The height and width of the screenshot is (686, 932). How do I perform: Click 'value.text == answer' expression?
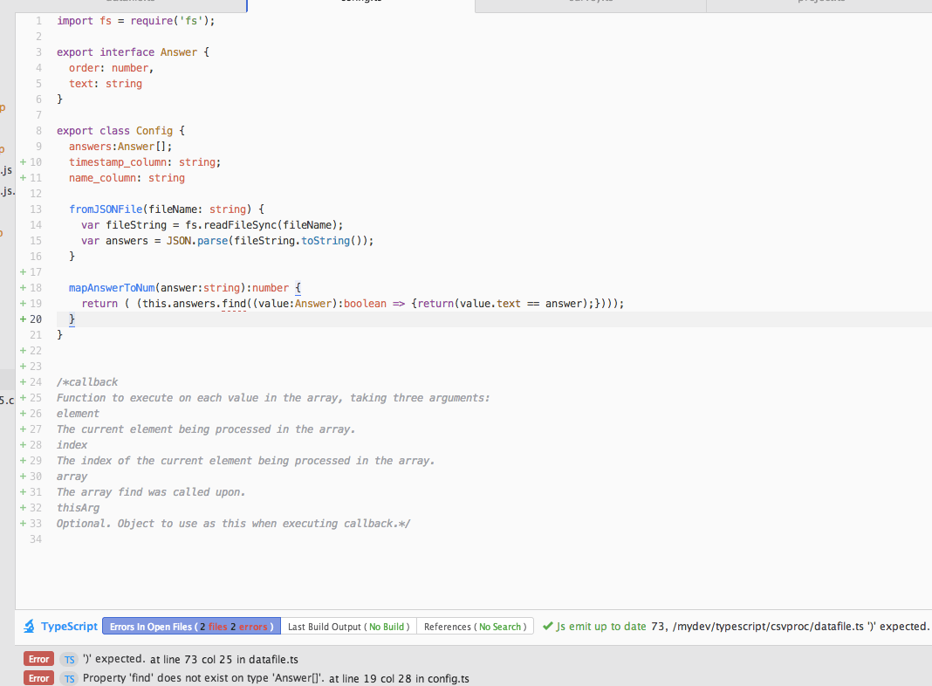point(522,304)
